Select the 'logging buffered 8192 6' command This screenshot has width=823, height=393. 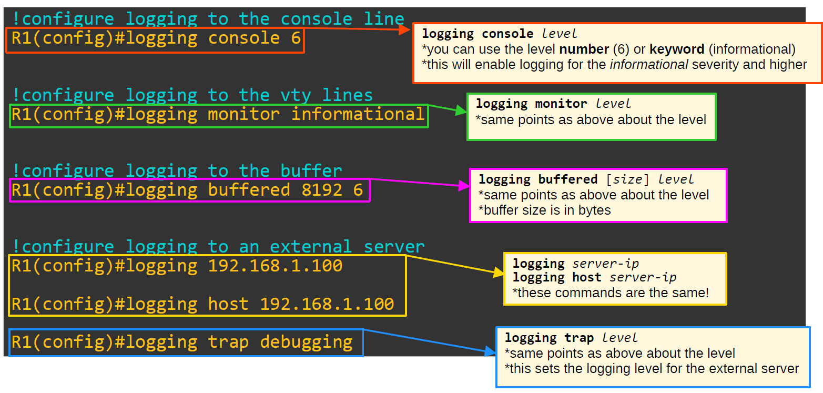189,190
